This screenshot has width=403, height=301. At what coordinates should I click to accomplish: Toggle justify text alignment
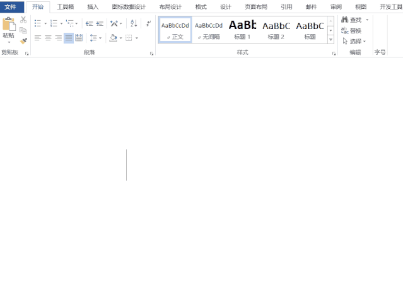[68, 38]
